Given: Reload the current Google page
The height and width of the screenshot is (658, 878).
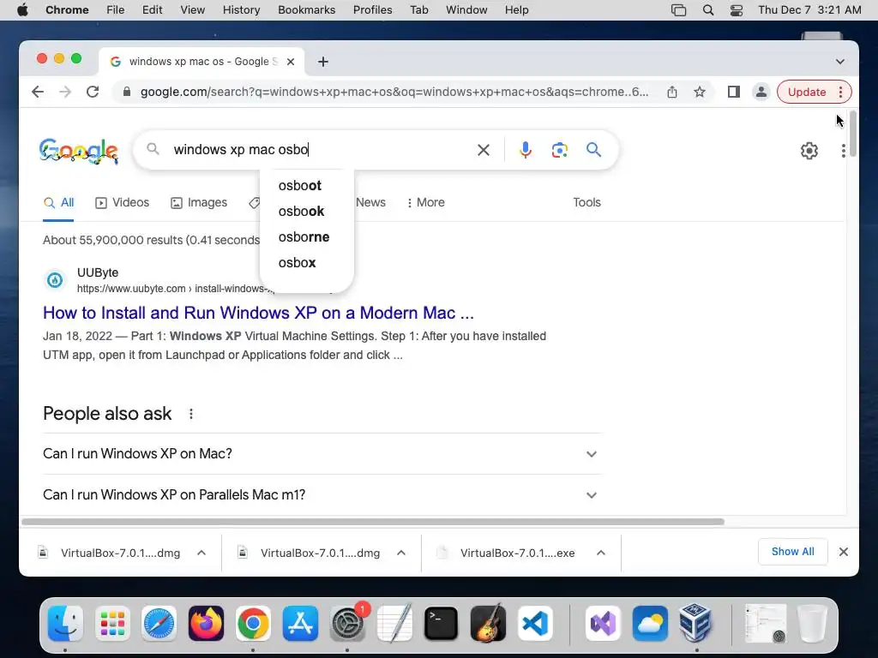Looking at the screenshot, I should tap(93, 92).
